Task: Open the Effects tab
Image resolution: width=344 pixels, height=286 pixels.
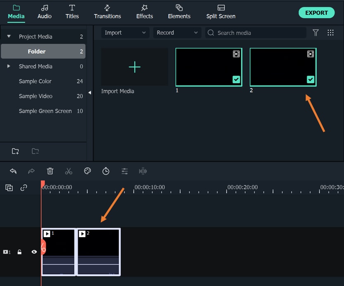Action: [144, 12]
